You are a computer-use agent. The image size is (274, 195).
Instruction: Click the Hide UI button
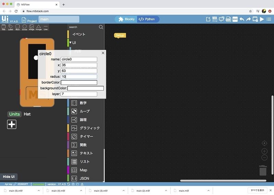[x=9, y=177]
